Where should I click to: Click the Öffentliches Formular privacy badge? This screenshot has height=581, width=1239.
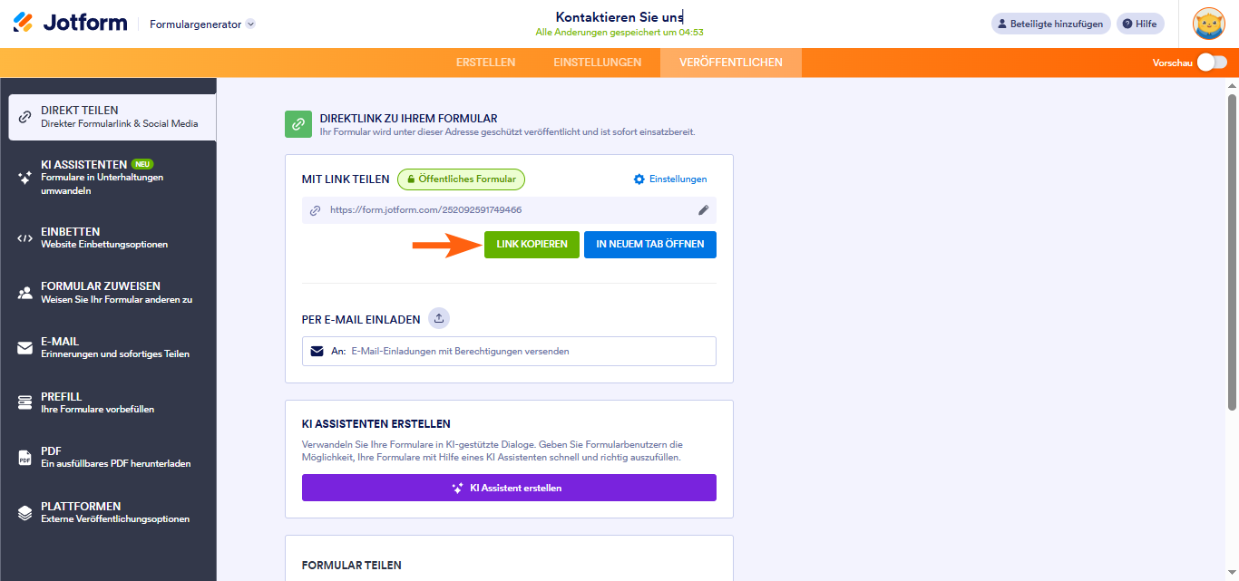pyautogui.click(x=461, y=179)
